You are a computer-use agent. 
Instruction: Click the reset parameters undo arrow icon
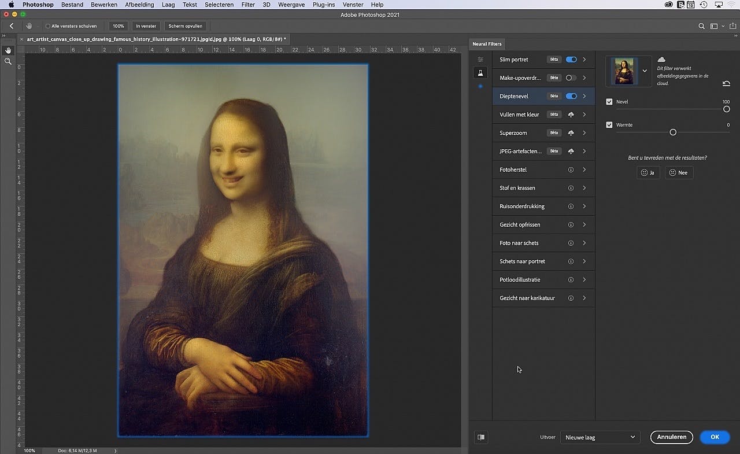(726, 84)
